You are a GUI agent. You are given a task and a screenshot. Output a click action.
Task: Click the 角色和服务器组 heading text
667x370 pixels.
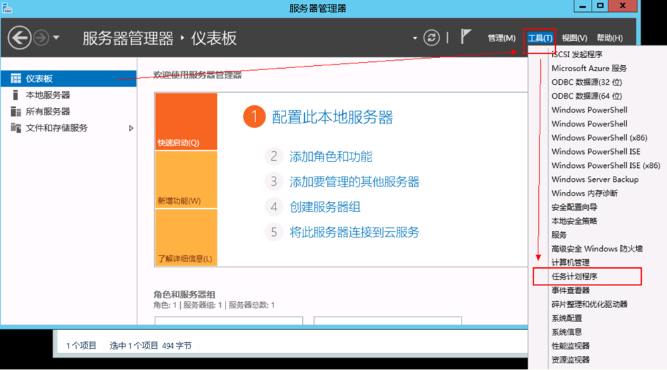[x=184, y=294]
